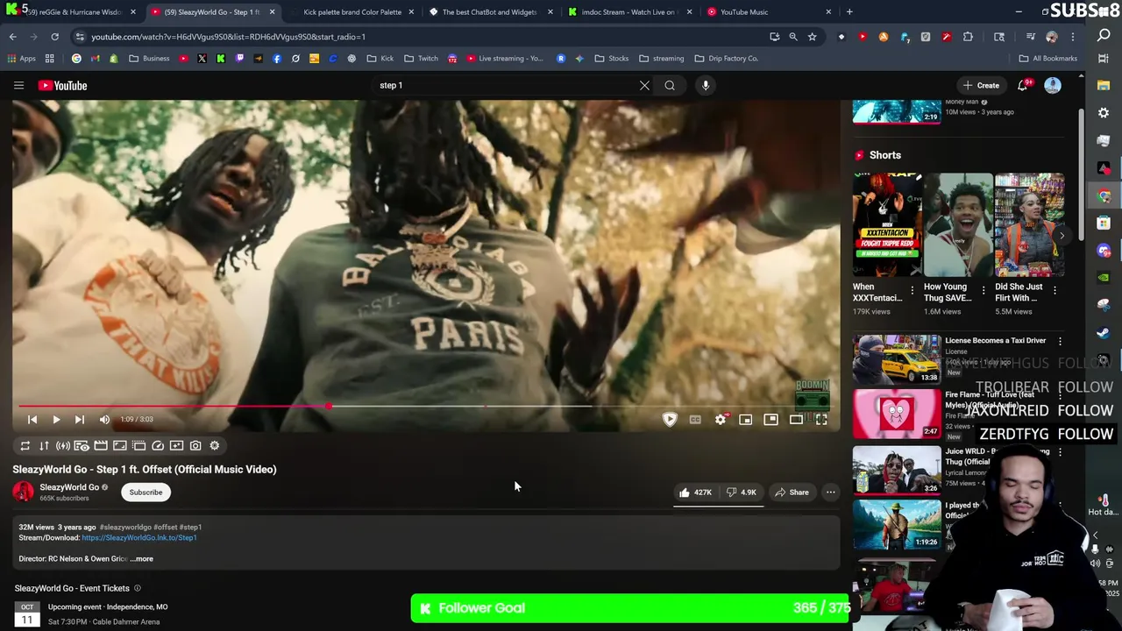Open more actions three-dot menu
This screenshot has width=1122, height=631.
pyautogui.click(x=830, y=493)
